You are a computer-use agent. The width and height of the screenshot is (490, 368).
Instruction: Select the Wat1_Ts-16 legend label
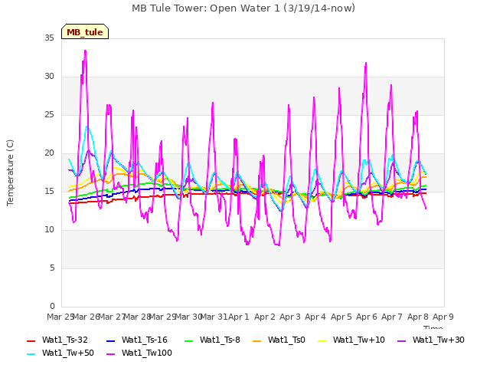(145, 340)
